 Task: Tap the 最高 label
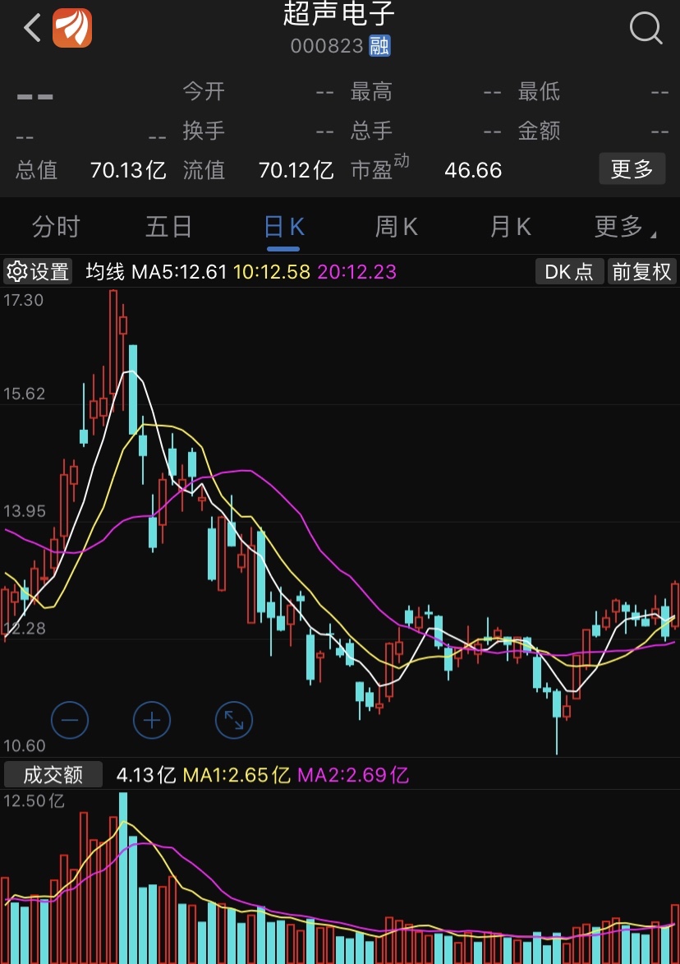coord(371,91)
